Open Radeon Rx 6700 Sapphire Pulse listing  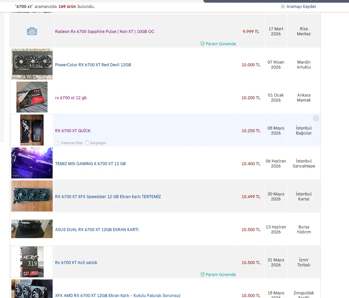tap(105, 31)
